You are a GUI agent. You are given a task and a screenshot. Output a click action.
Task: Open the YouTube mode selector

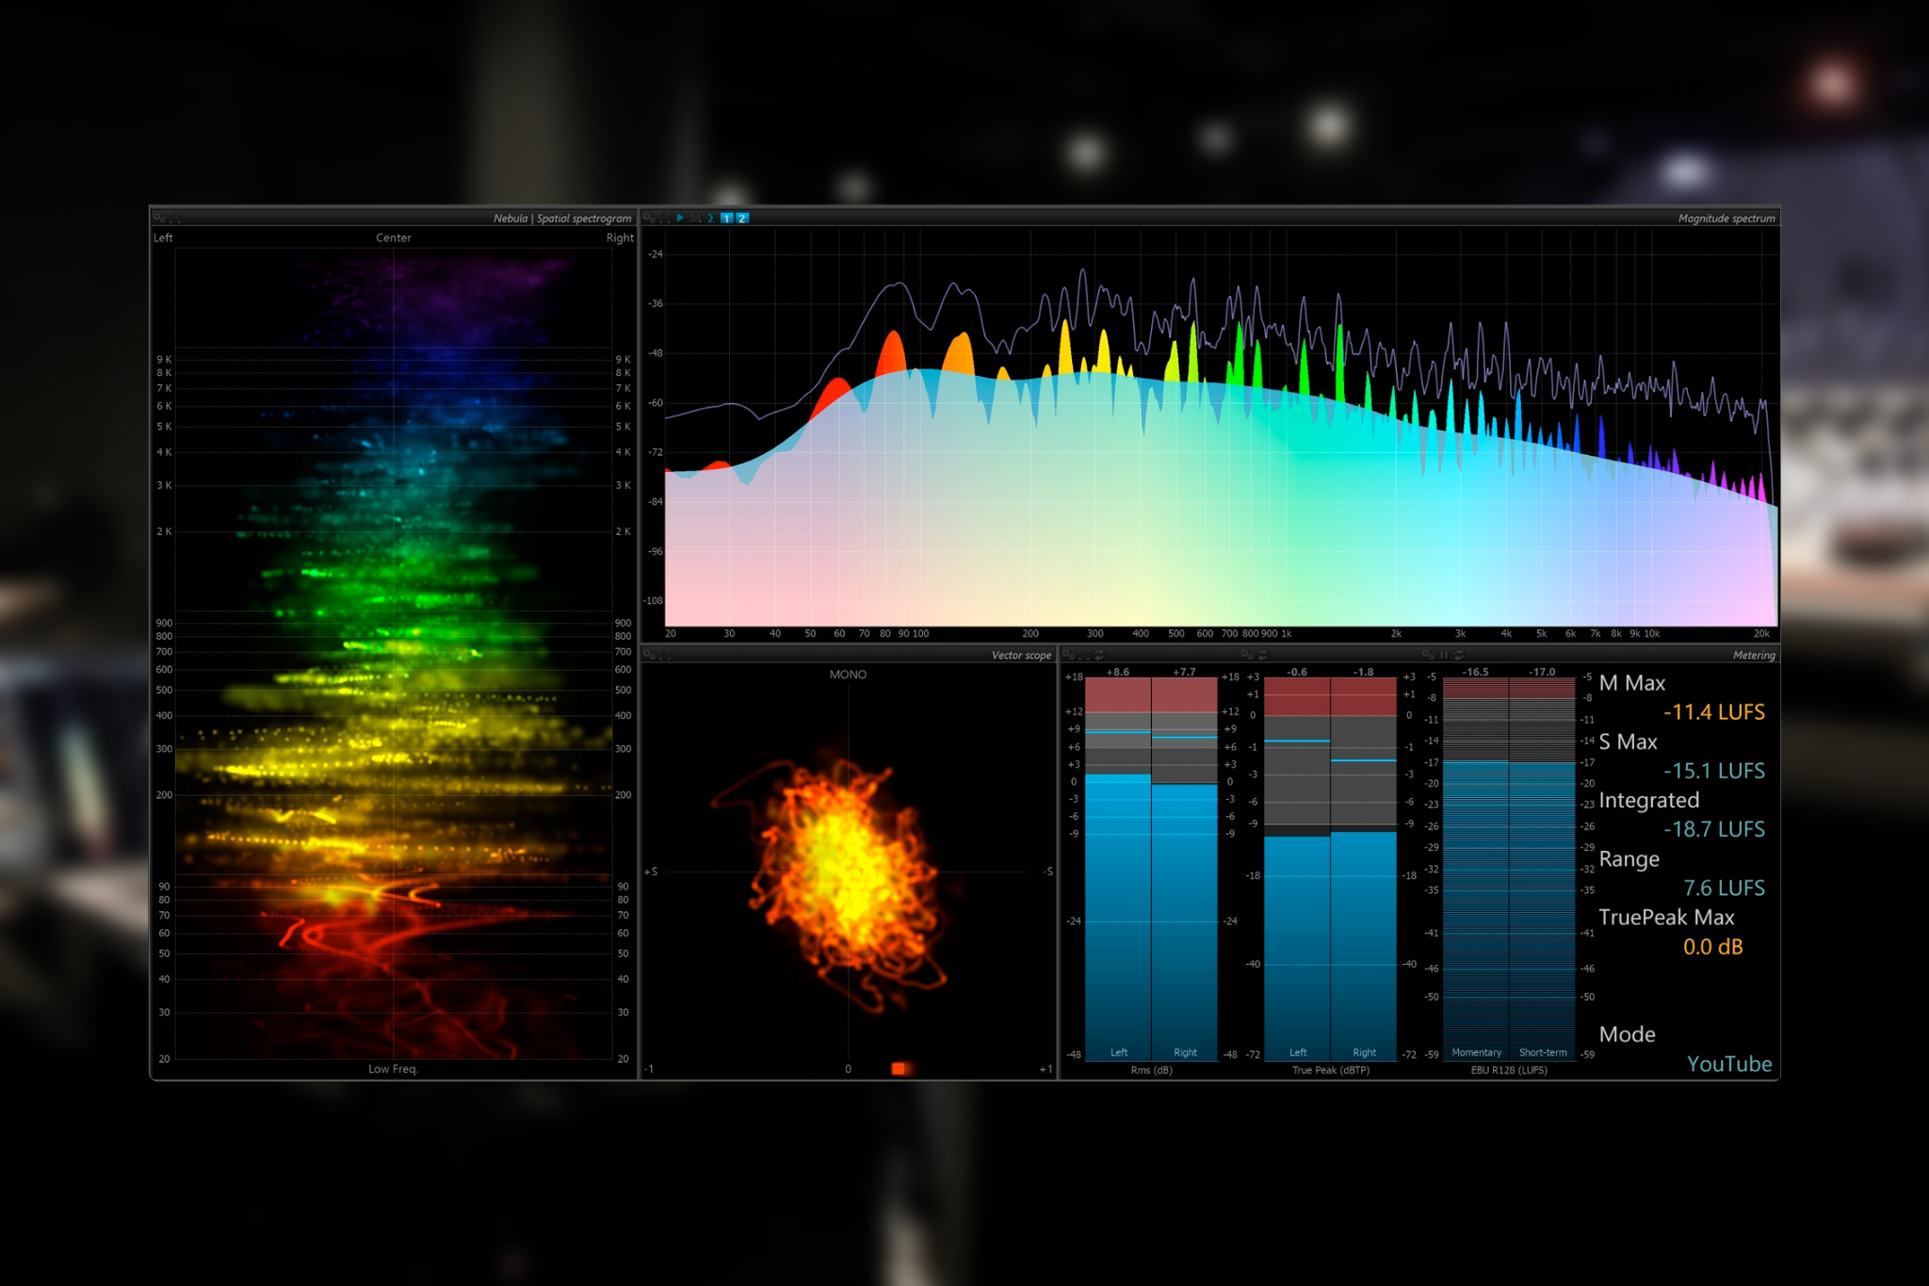coord(1730,1065)
